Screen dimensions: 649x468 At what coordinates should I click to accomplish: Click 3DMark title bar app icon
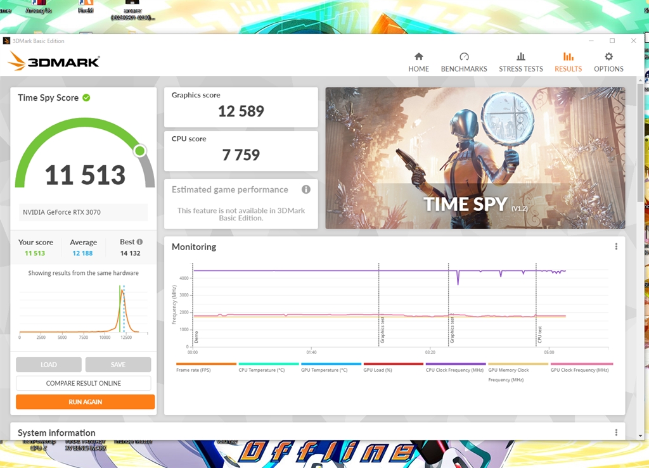[x=6, y=41]
